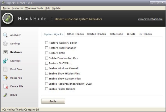Viewport: 166px width, 112px height.
Task: Go to the Settings sidebar label
Action: click(15, 44)
